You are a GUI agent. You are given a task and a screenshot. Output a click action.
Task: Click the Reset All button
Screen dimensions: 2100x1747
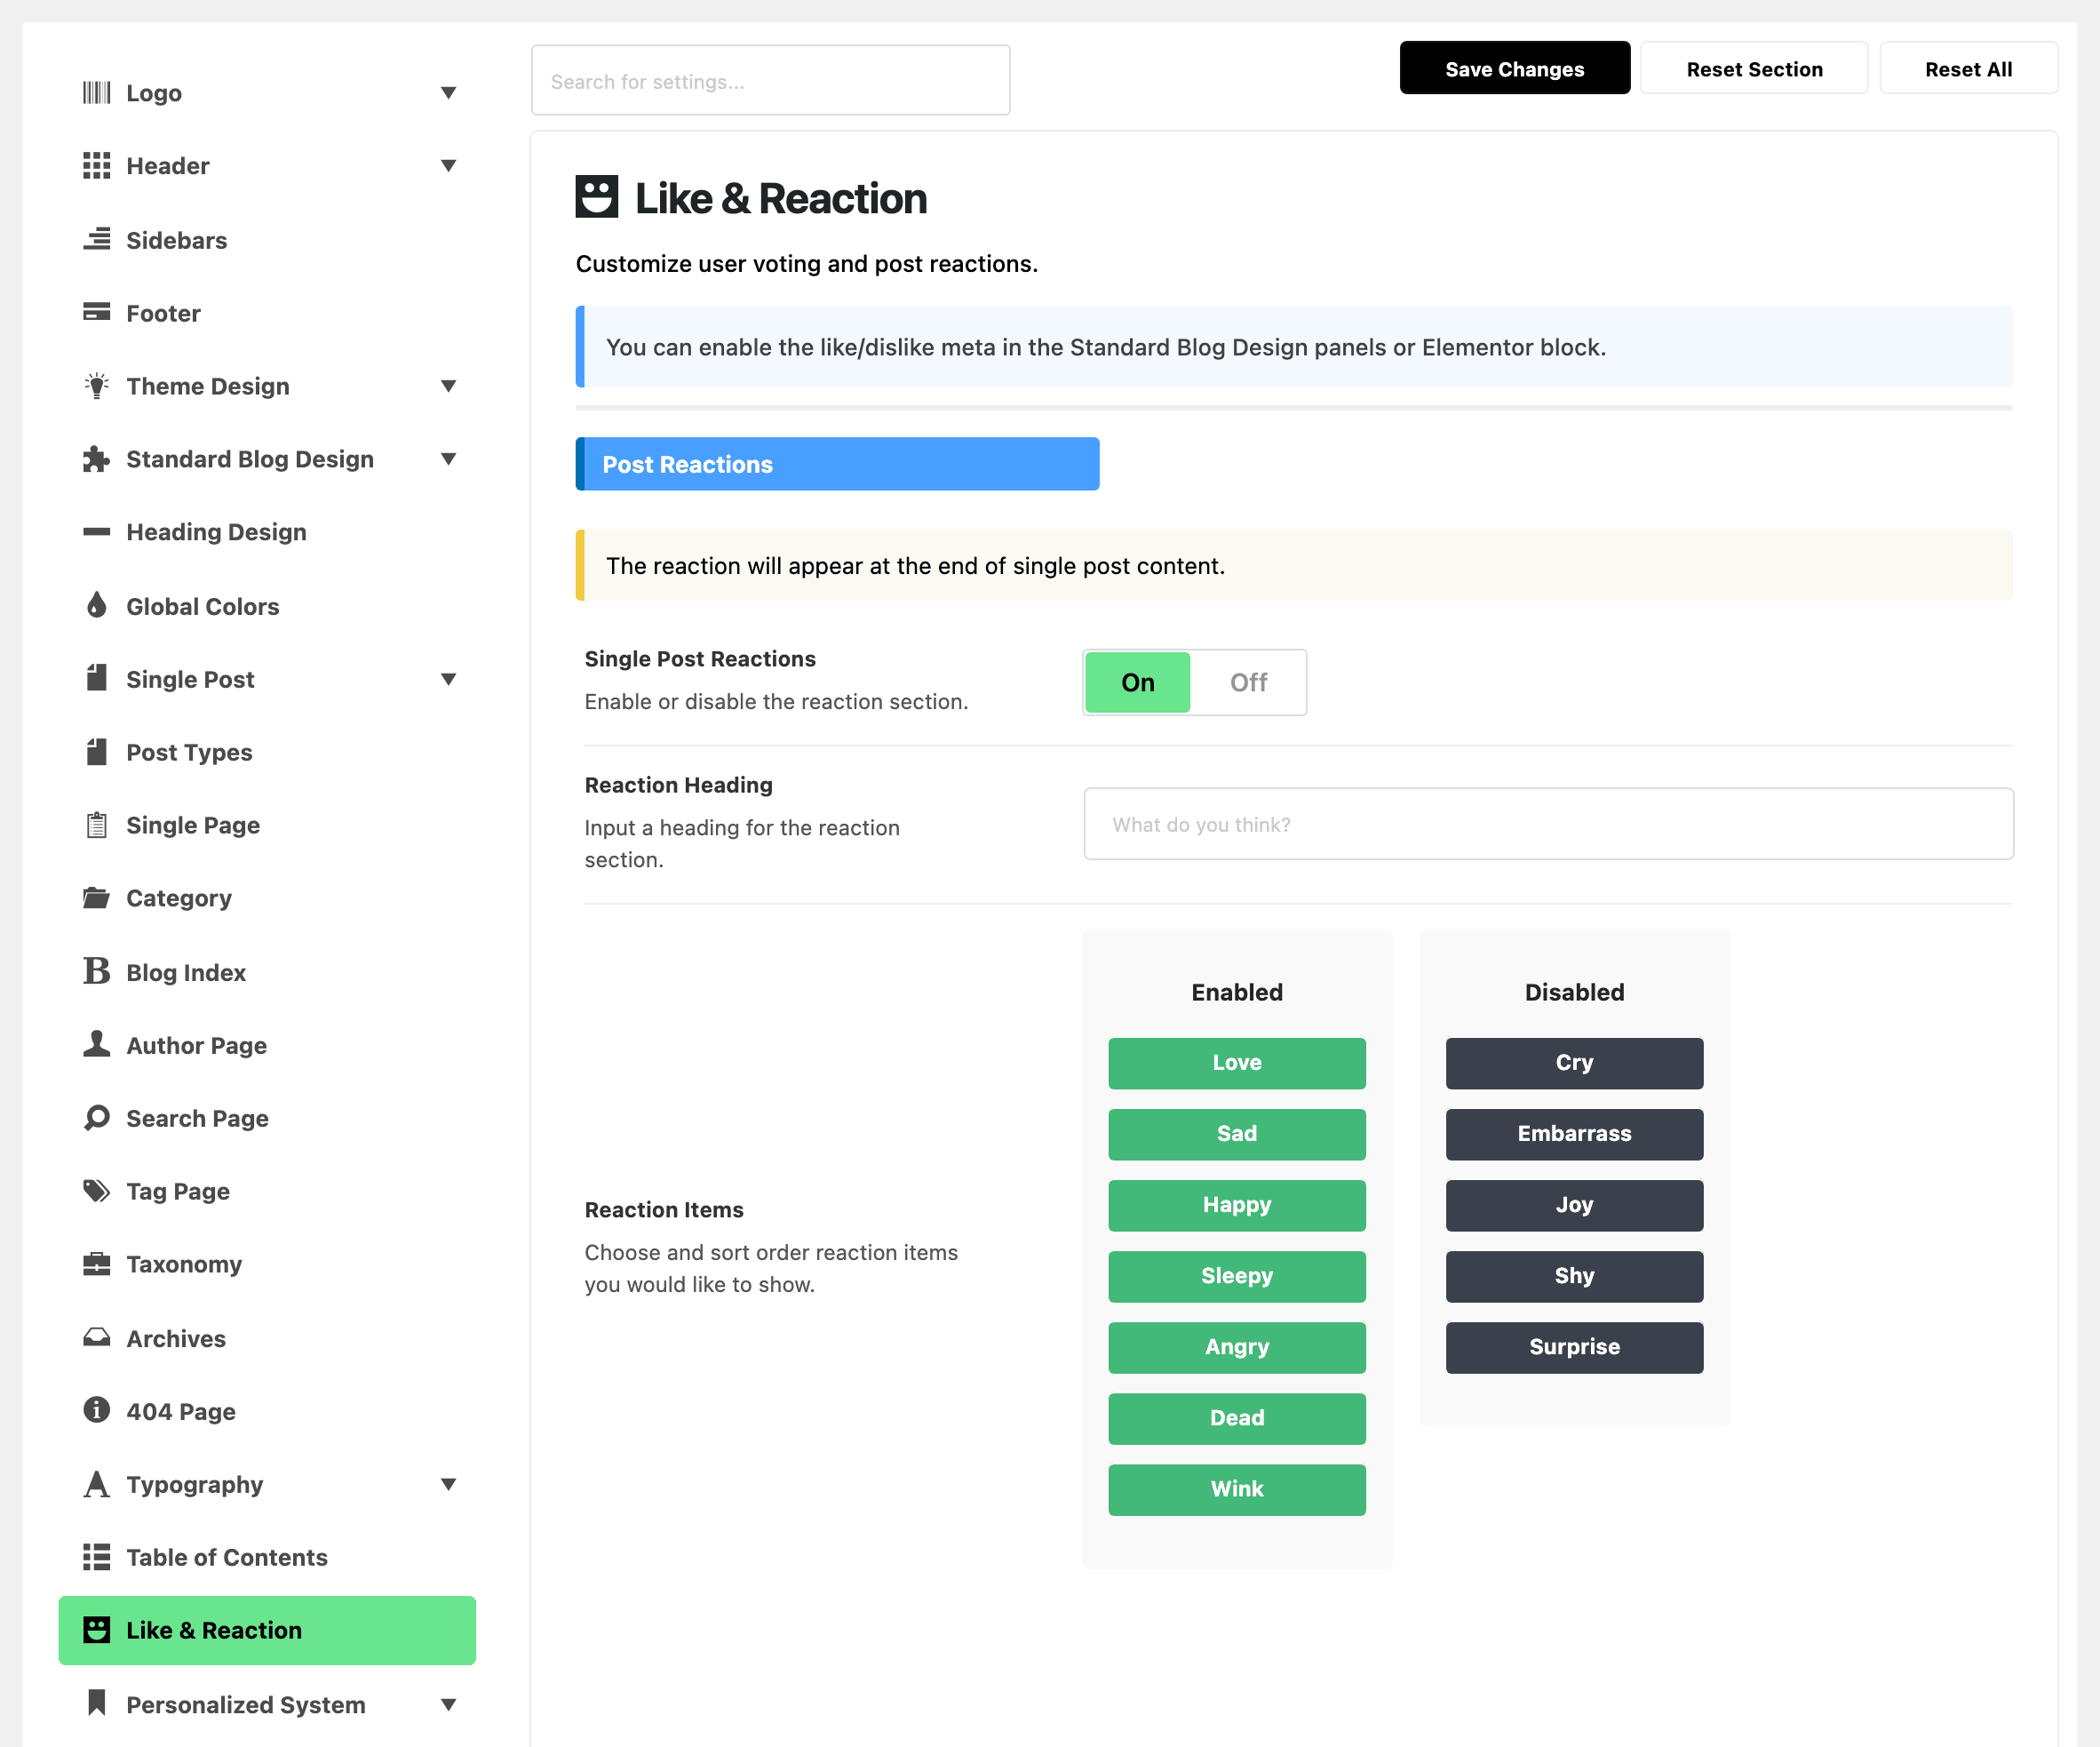1968,69
